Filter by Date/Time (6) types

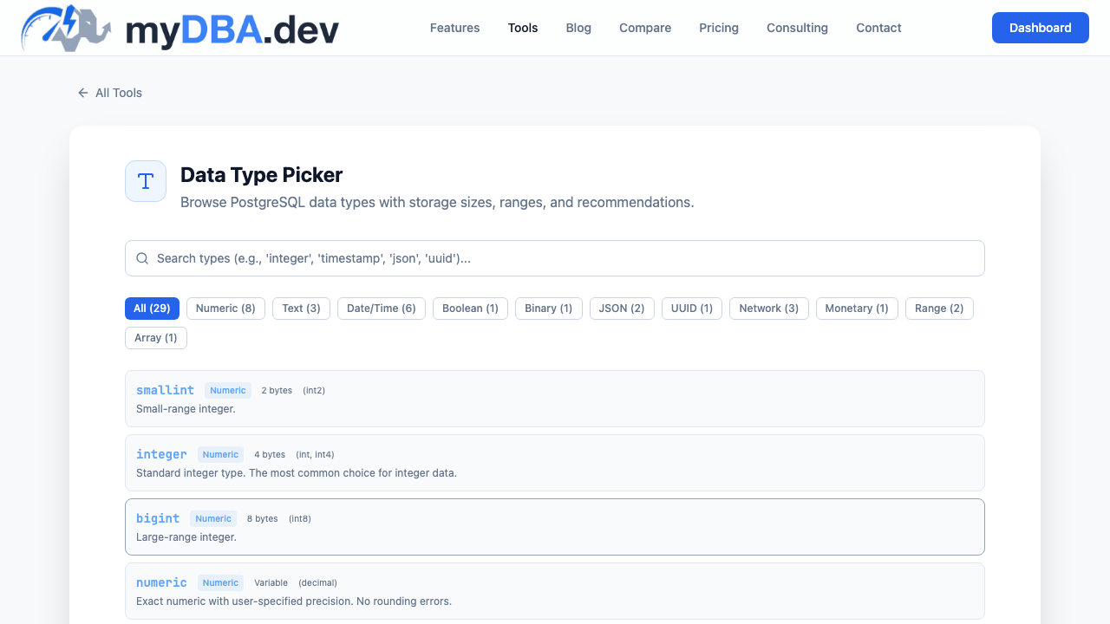click(382, 309)
